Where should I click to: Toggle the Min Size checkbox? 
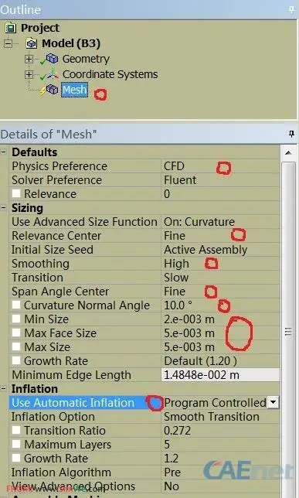(16, 319)
